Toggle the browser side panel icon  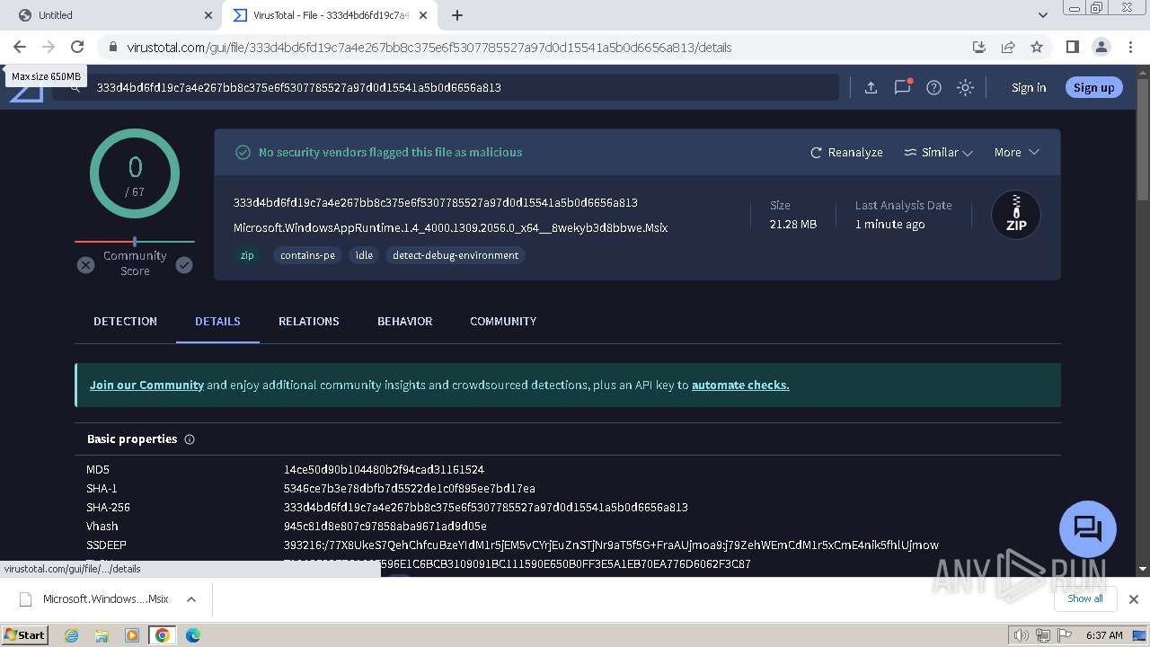1072,47
